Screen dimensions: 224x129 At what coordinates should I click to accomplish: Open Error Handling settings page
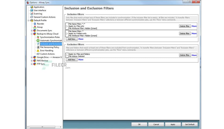pos(47,51)
